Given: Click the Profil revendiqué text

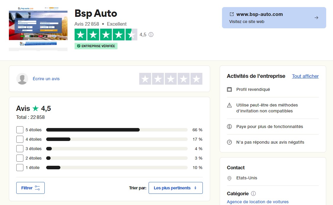Looking at the screenshot, I should click(253, 89).
